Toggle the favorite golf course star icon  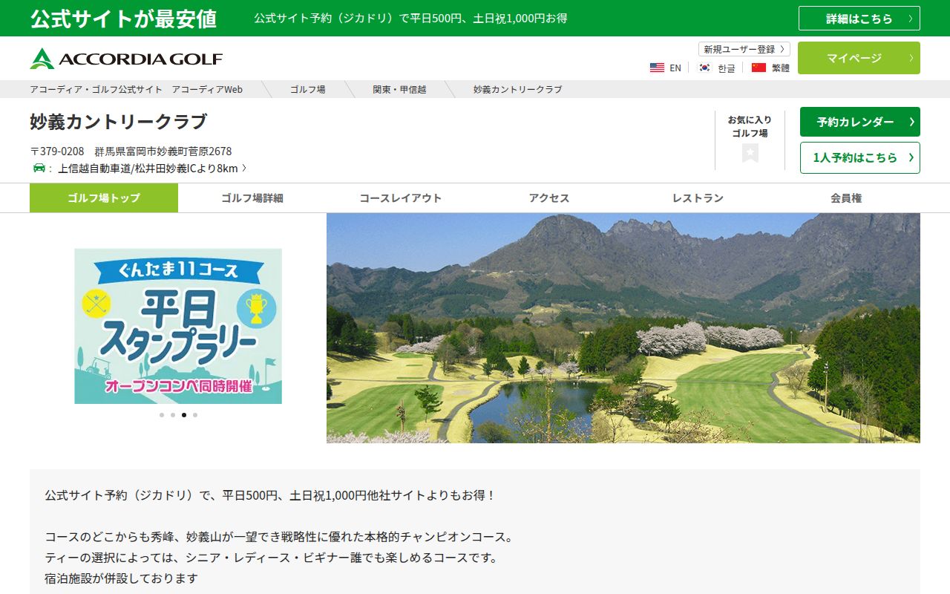pos(750,153)
